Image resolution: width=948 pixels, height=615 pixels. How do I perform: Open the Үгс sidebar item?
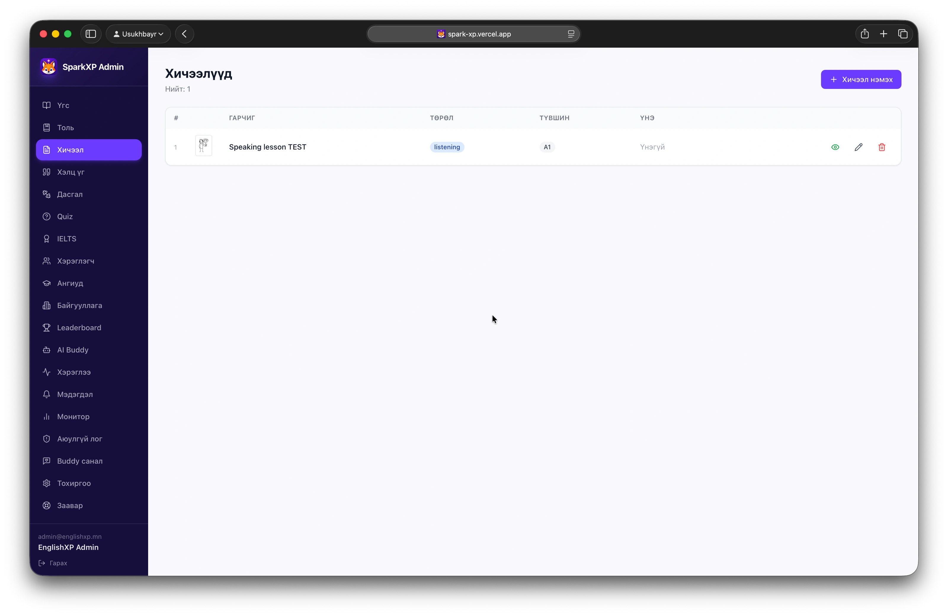tap(88, 105)
